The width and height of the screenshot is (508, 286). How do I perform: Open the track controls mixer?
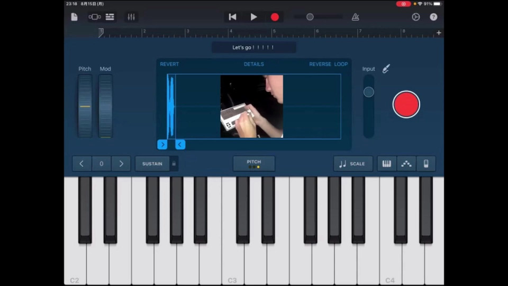tap(131, 17)
